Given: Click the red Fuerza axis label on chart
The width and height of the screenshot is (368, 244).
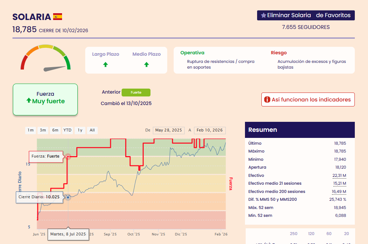Looking at the screenshot, I should [231, 184].
